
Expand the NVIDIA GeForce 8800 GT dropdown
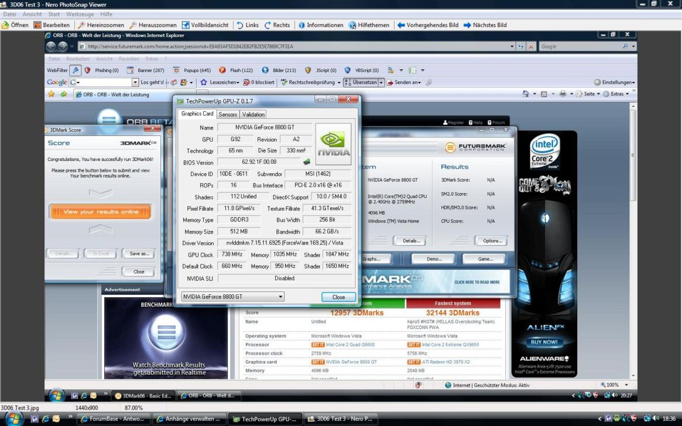[x=280, y=297]
